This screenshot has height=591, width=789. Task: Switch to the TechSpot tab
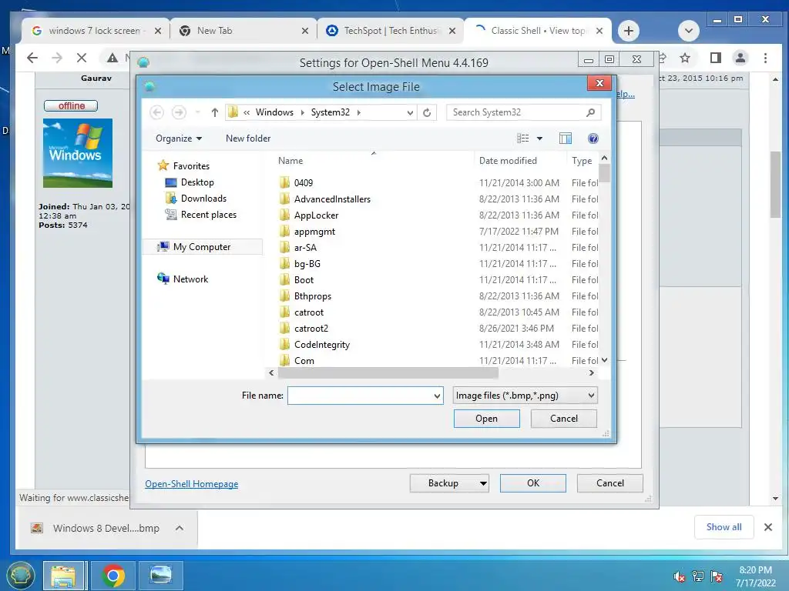[x=390, y=31]
